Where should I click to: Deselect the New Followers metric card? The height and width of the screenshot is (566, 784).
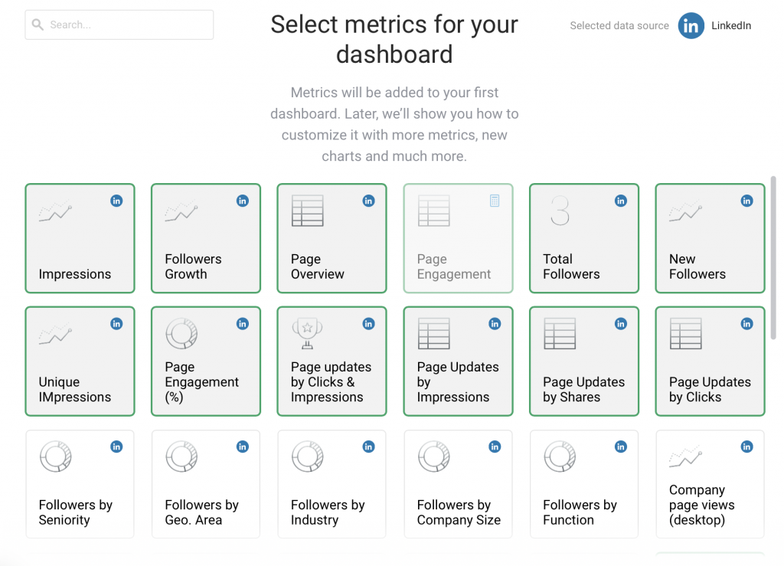[x=710, y=238]
